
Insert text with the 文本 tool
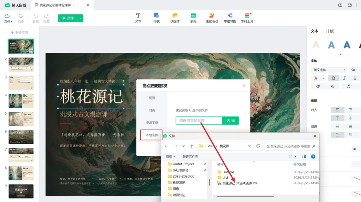(x=138, y=18)
